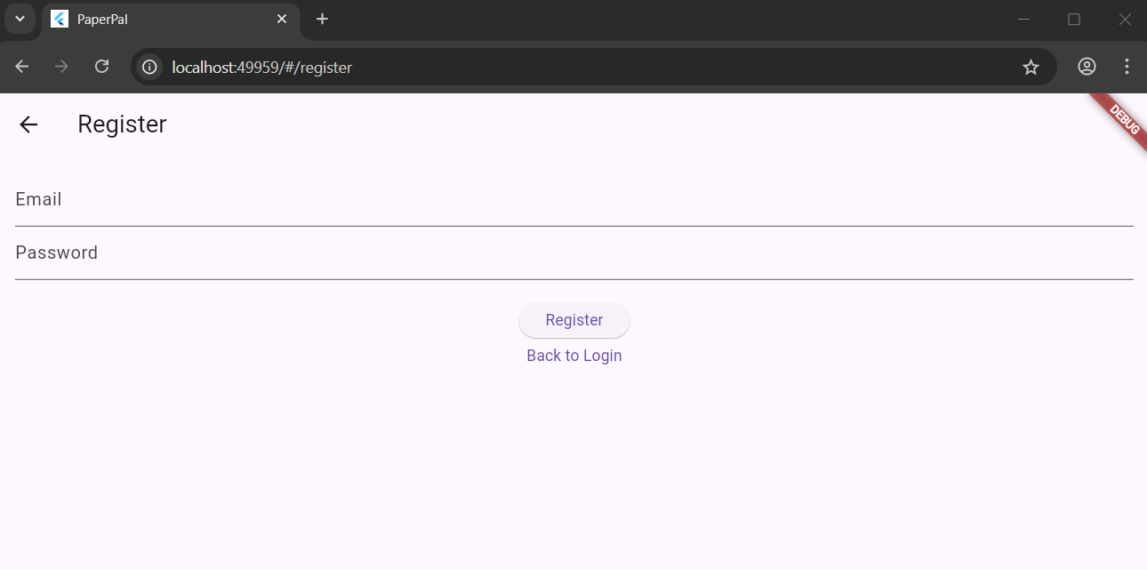Image resolution: width=1147 pixels, height=570 pixels.
Task: Bookmark this page with the star icon
Action: [1031, 67]
